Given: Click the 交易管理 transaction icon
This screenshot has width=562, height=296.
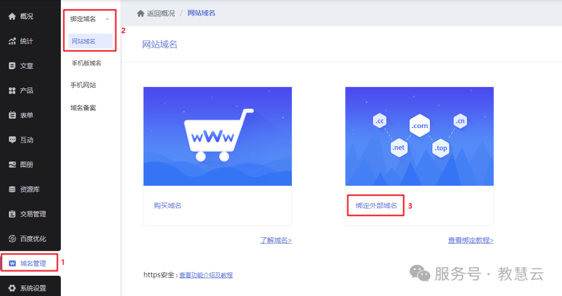Looking at the screenshot, I should [12, 214].
